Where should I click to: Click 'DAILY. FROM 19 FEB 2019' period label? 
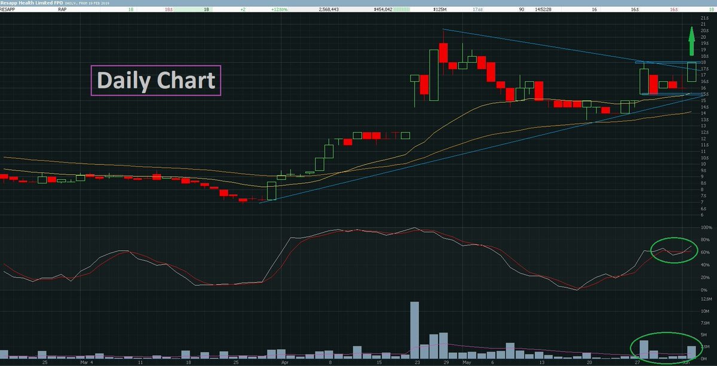(x=87, y=4)
